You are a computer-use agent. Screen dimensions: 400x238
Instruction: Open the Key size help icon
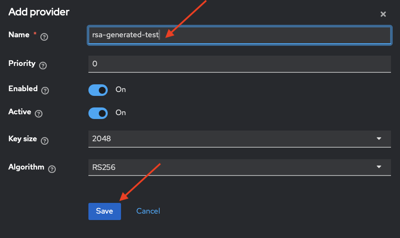(x=44, y=141)
